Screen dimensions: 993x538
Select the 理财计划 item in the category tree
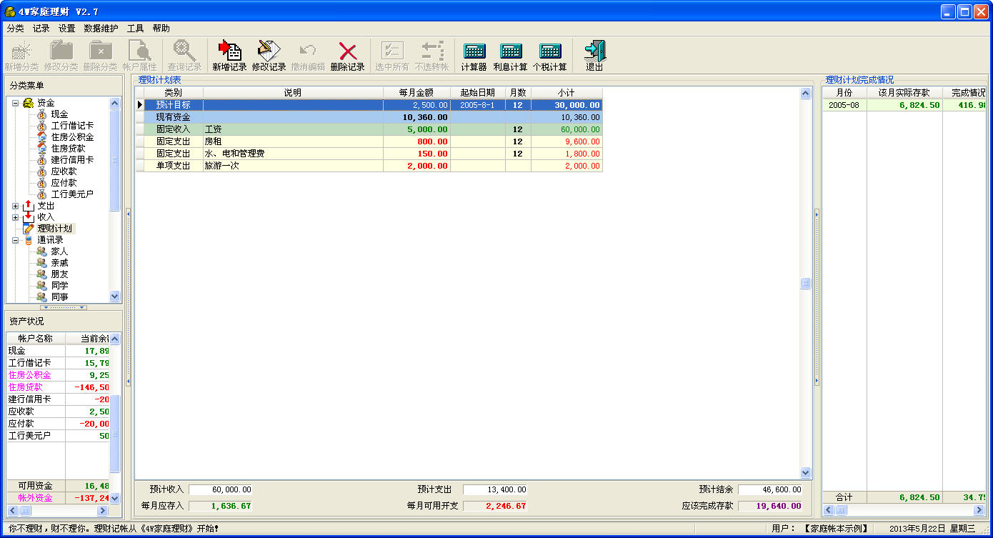(x=55, y=229)
